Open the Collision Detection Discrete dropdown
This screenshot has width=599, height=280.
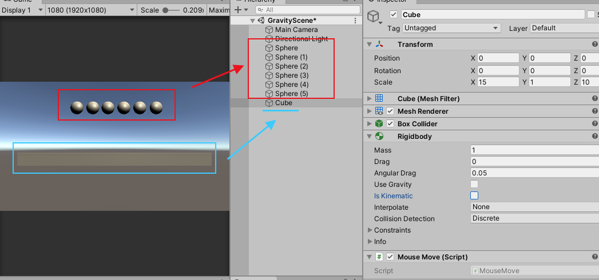tap(534, 218)
